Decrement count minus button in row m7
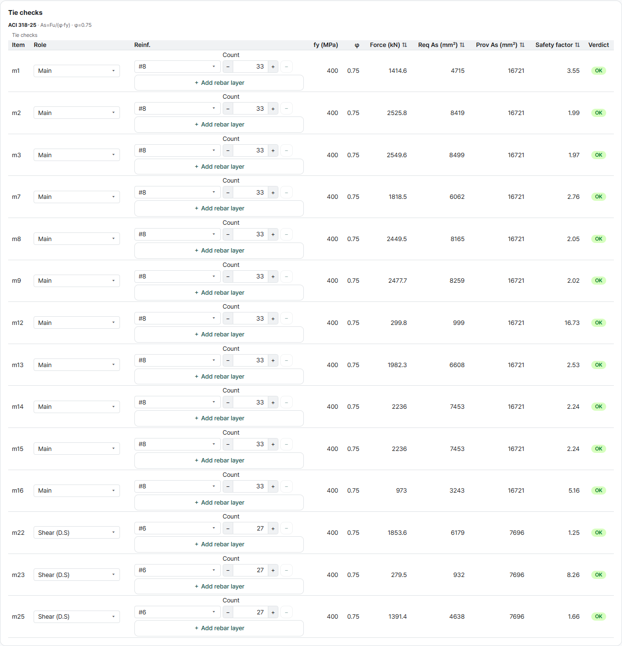 pos(228,193)
